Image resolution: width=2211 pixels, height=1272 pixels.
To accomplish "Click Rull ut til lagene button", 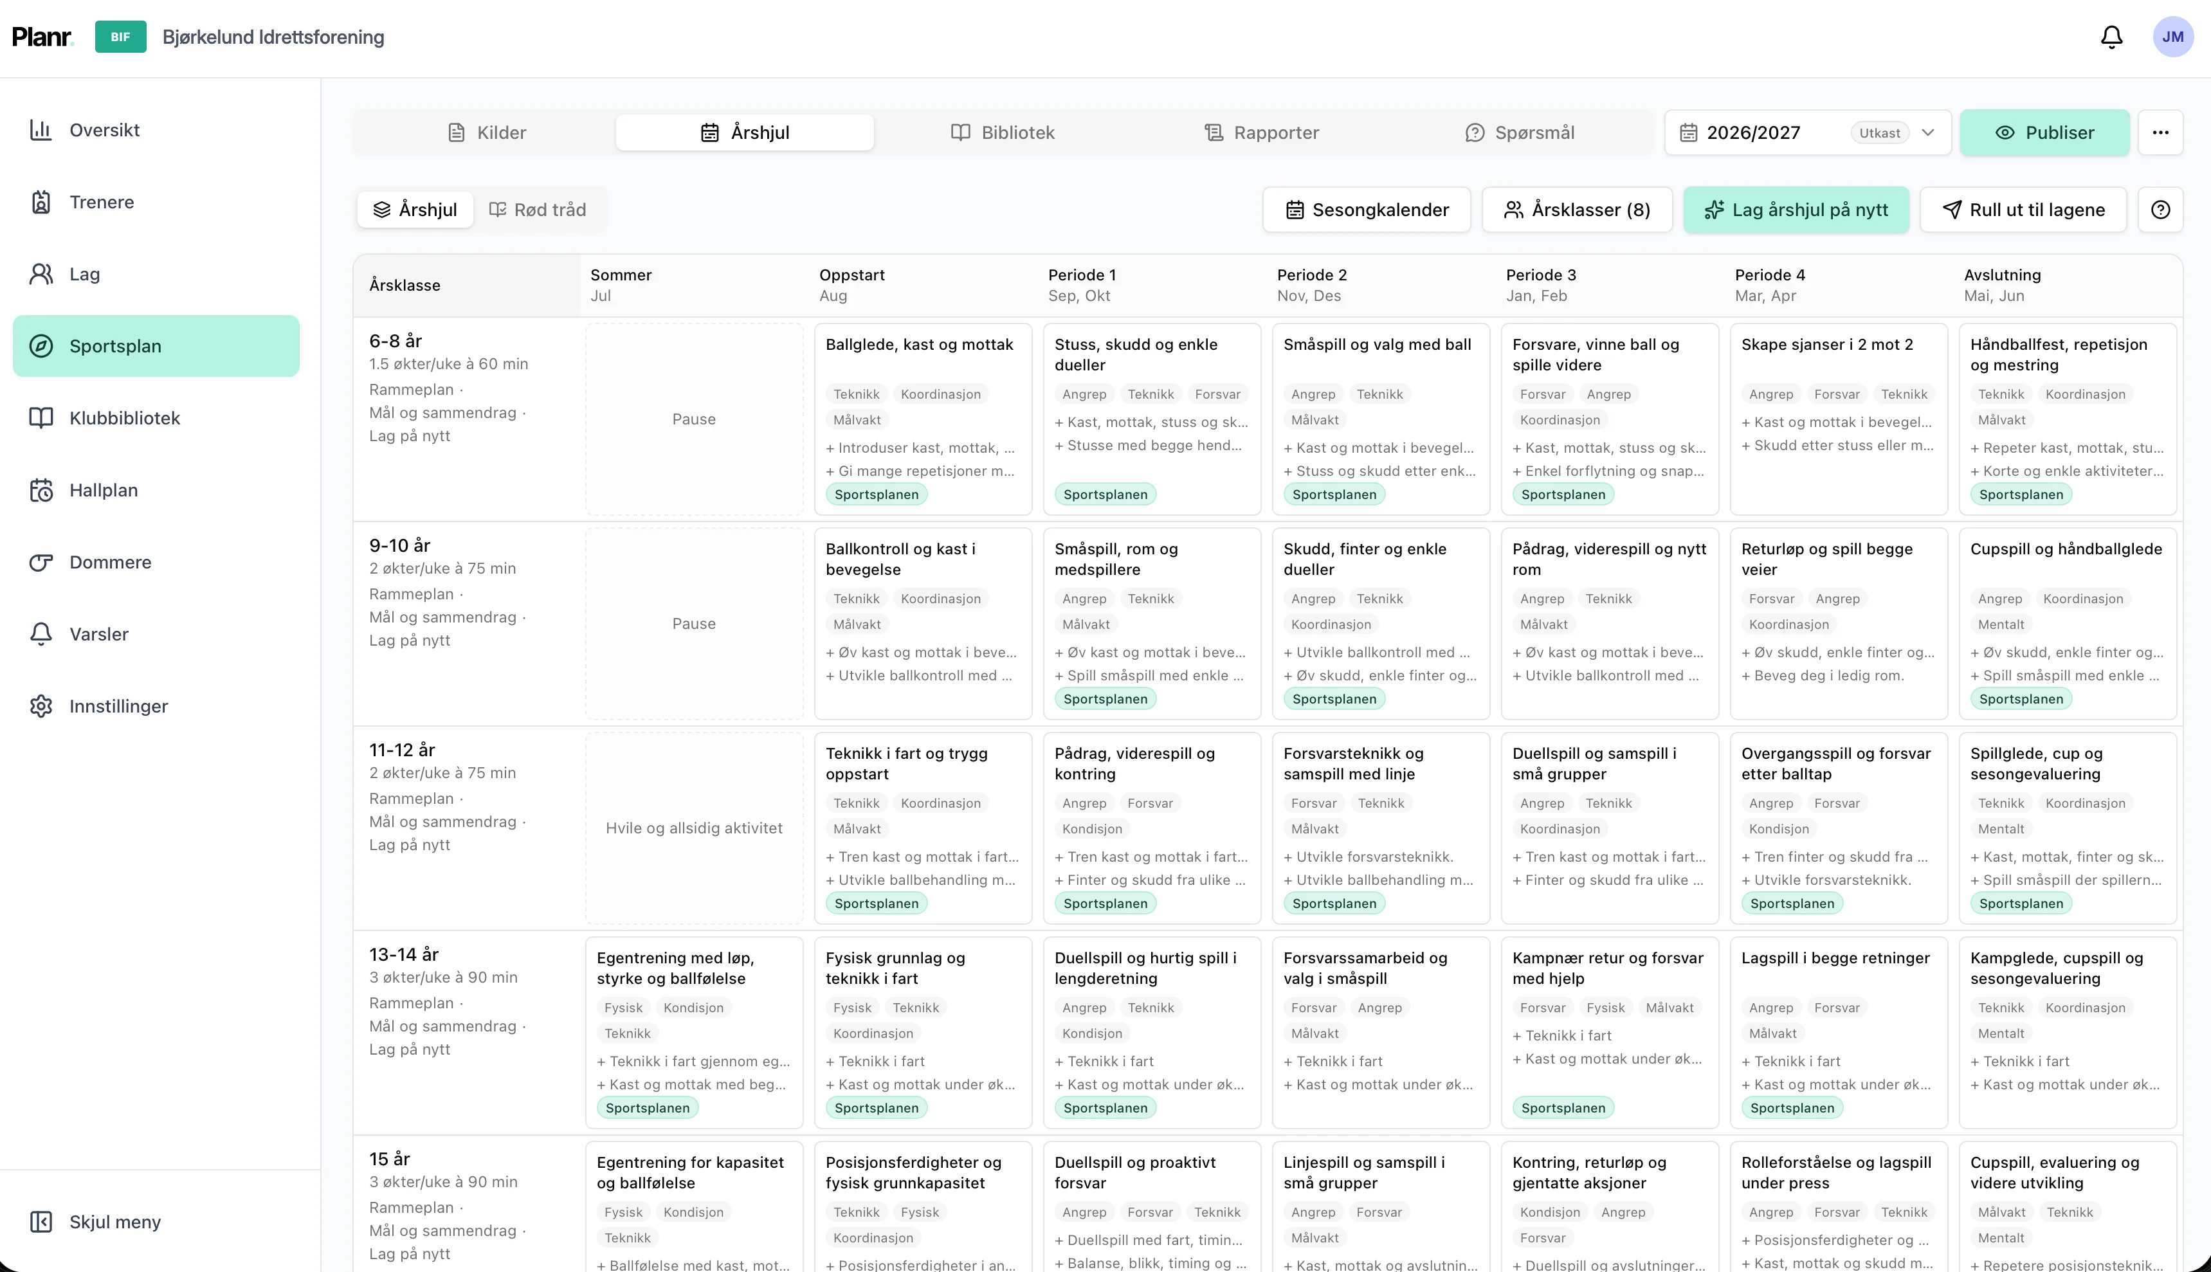I will 2023,210.
